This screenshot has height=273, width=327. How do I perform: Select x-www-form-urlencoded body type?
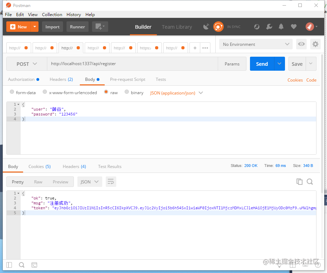pyautogui.click(x=44, y=92)
